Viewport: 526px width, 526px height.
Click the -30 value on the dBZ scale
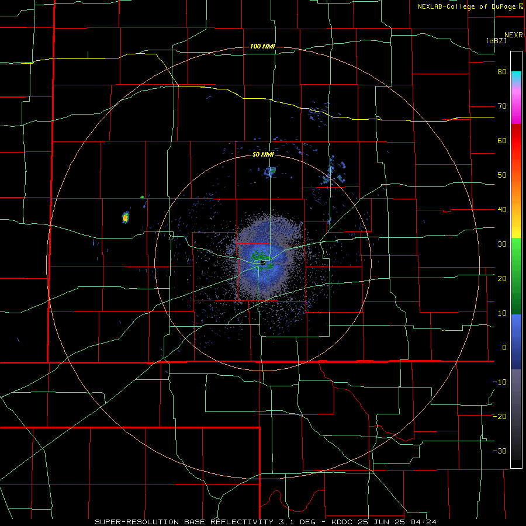500,451
